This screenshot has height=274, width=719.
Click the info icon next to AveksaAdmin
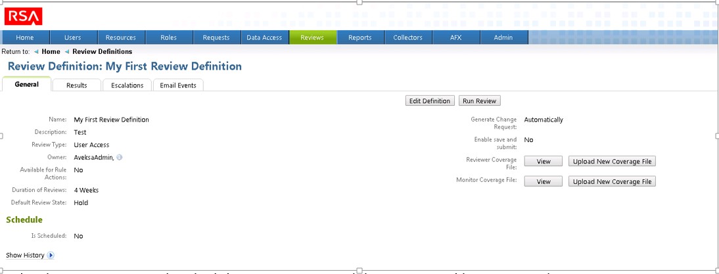[x=120, y=158]
